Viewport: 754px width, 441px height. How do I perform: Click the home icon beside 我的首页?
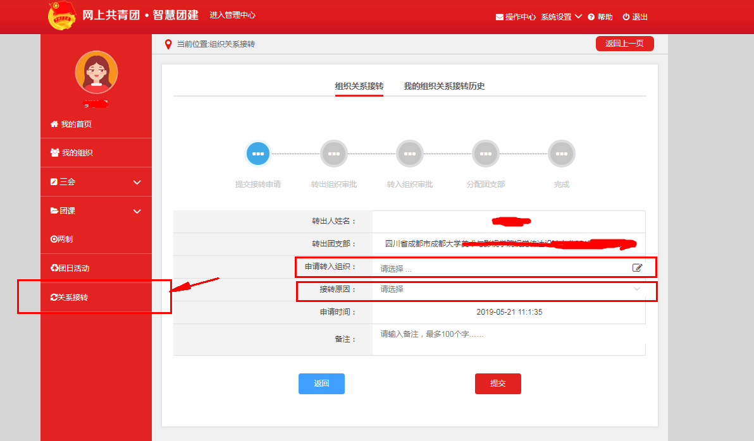coord(54,124)
